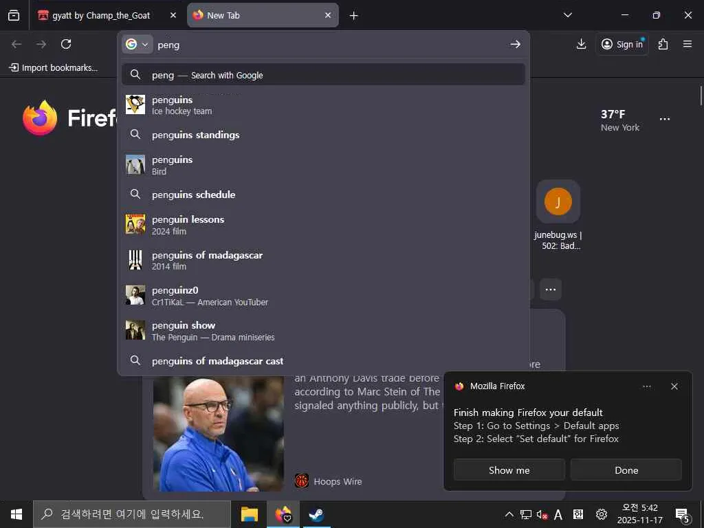Select 'peng — Search with Google' suggestion
This screenshot has width=704, height=528.
click(x=323, y=75)
